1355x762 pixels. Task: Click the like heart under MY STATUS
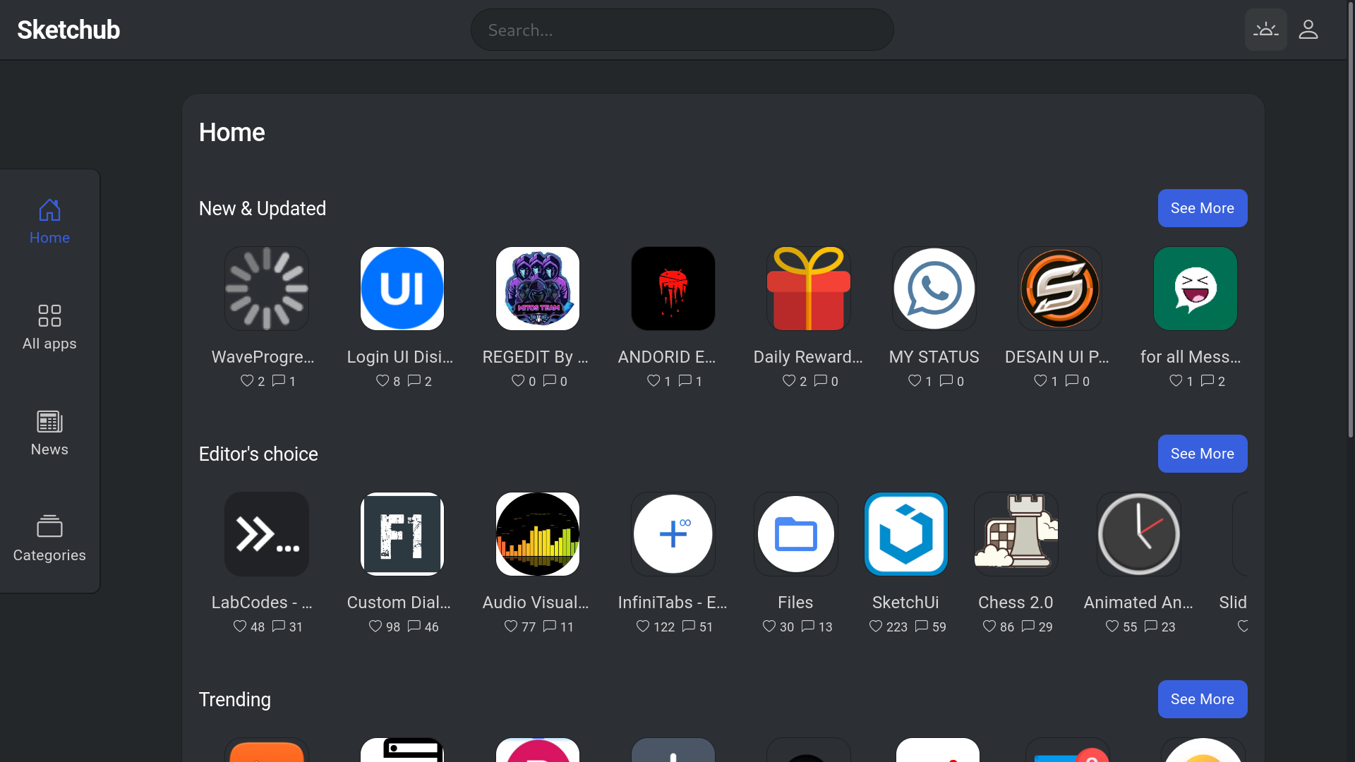[x=915, y=380]
